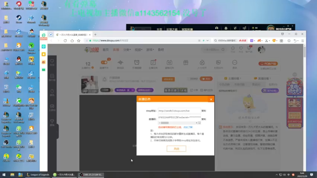Open the alarm clock reminder icon
The image size is (317, 178).
[137, 62]
